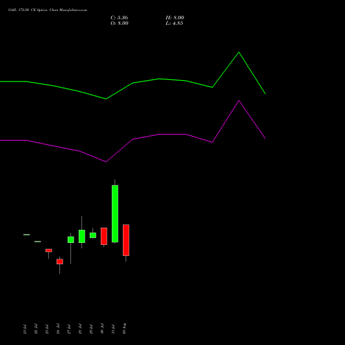Click the '31 Jul' date axis label
The image size is (345, 345).
pyautogui.click(x=113, y=329)
